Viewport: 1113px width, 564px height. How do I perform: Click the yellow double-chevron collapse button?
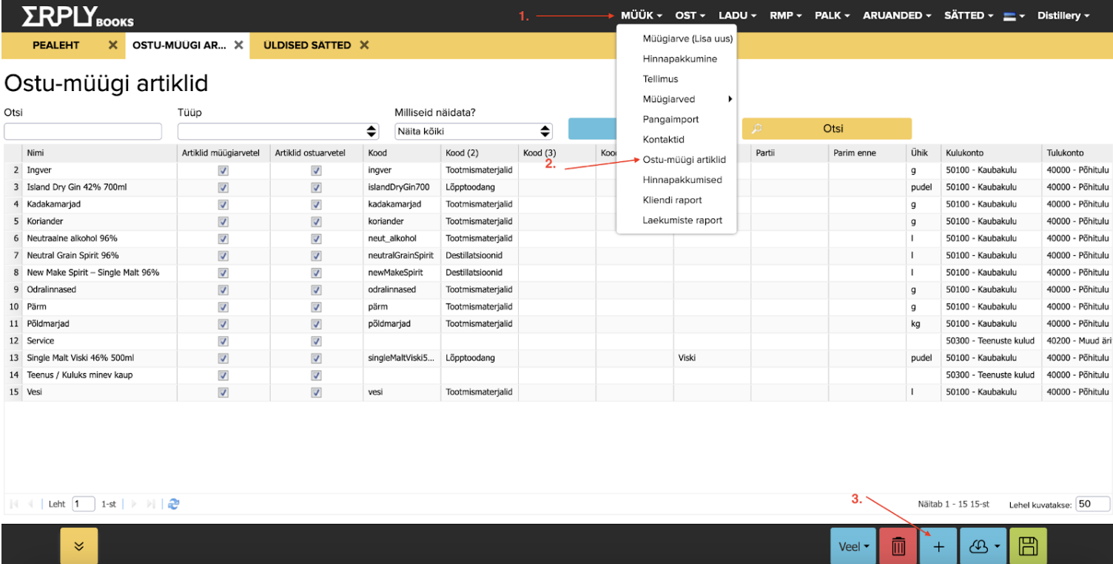pyautogui.click(x=78, y=546)
